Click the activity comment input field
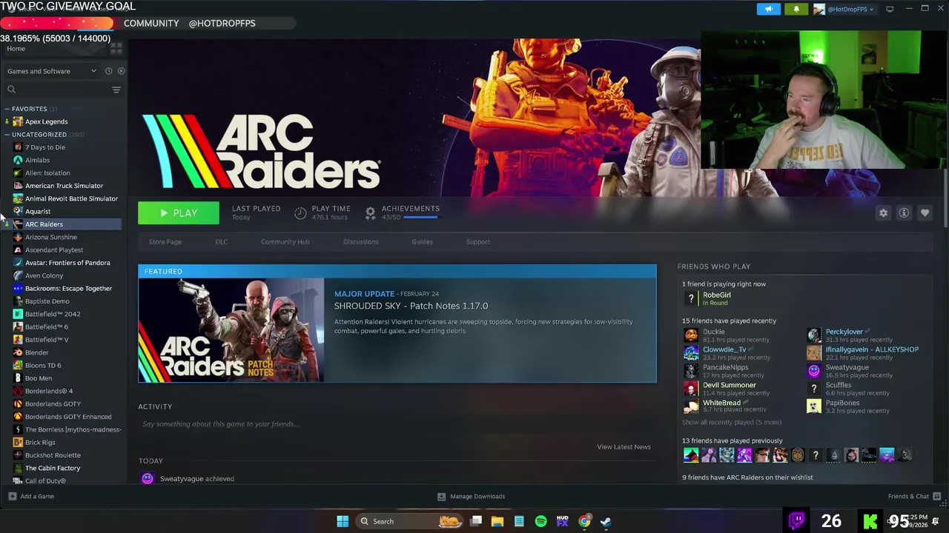 397,424
